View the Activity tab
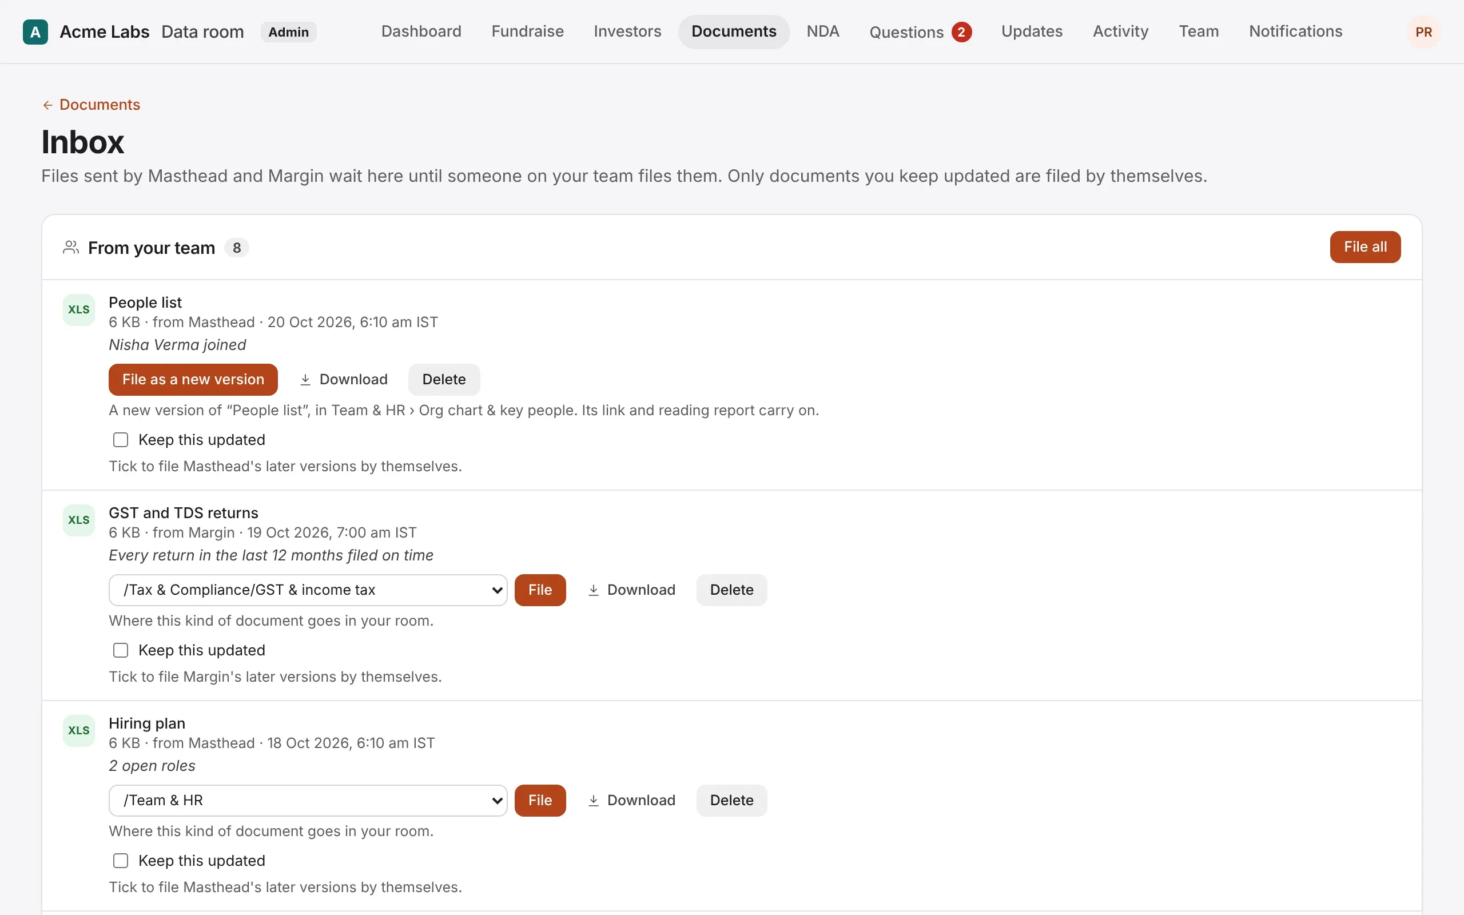 1120,31
